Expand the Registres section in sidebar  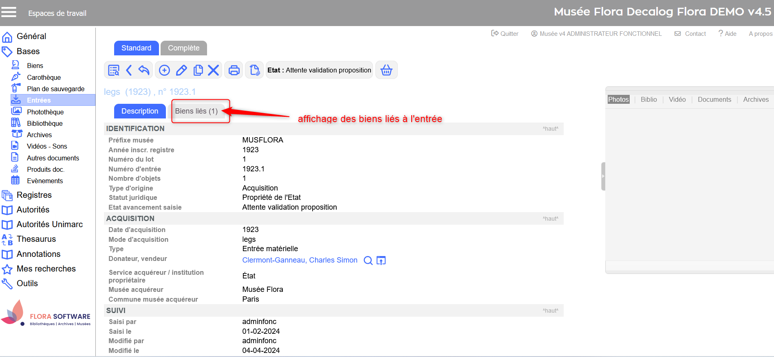click(34, 195)
